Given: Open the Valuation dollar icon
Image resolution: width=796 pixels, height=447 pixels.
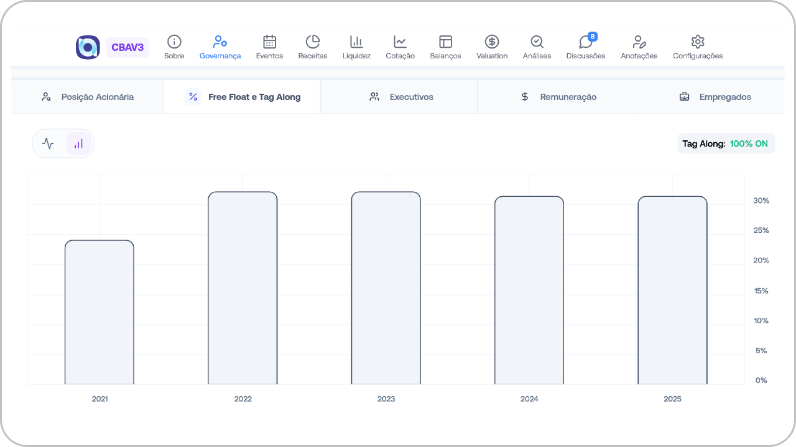Looking at the screenshot, I should (492, 42).
